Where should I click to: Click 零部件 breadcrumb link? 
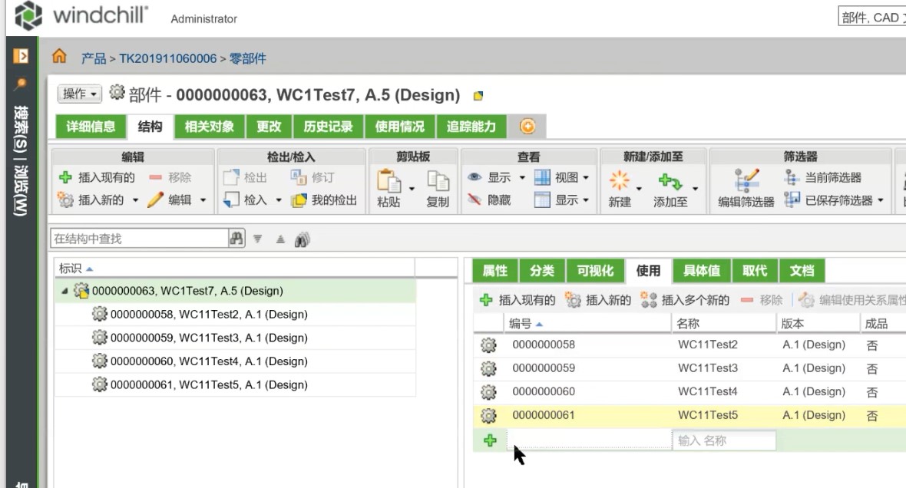[248, 58]
